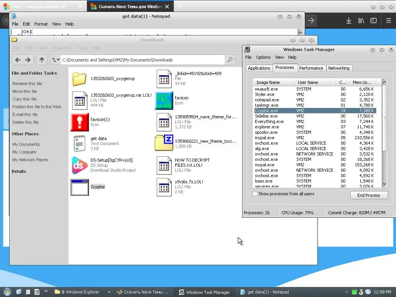Switch to the Performance tab
Image resolution: width=396 pixels, height=297 pixels.
coord(311,68)
